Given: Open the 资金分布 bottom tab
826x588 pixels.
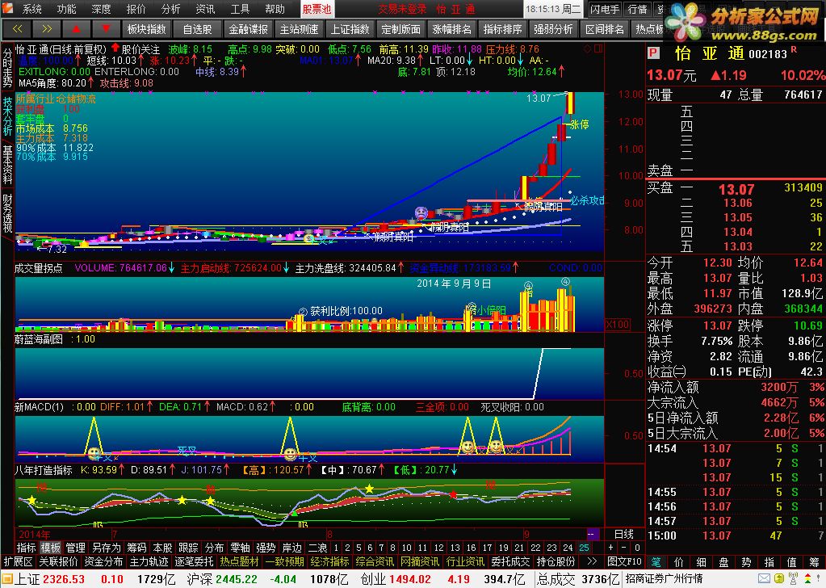Looking at the screenshot, I should (x=104, y=561).
